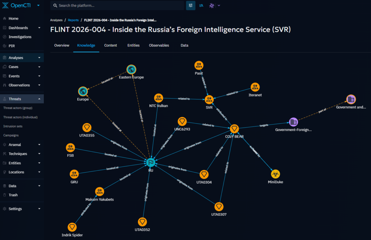Screen dimensions: 371x240
Task: Select the Eastern Europe region node
Action: coord(131,70)
